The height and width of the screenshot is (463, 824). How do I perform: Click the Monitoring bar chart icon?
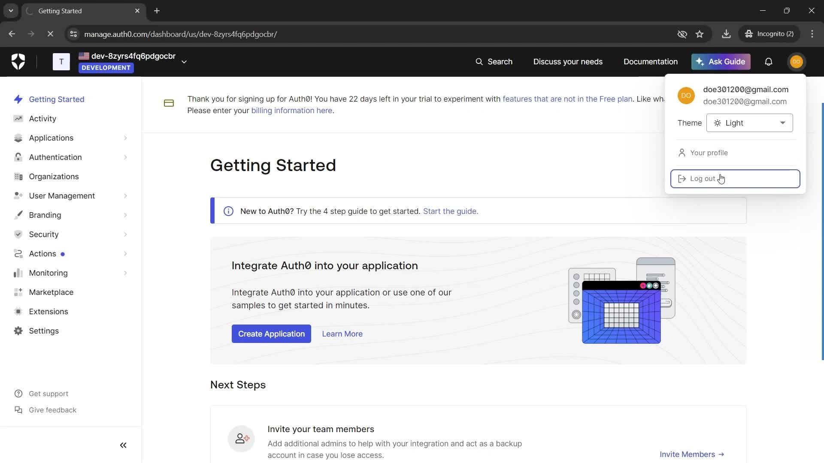pyautogui.click(x=18, y=273)
